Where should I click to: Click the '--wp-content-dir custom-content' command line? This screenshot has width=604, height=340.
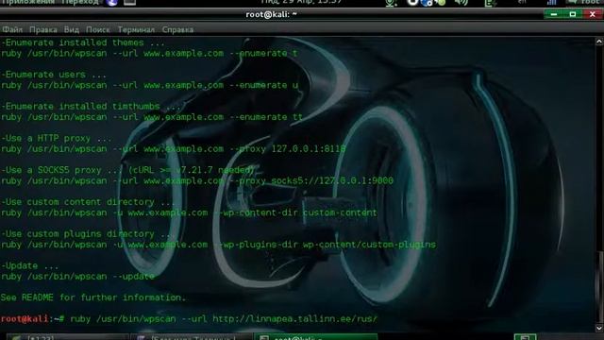189,212
